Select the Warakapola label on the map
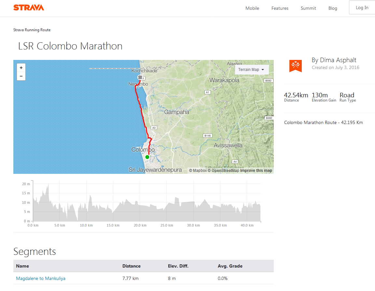Screen dimensions: 375x291 click(x=224, y=80)
